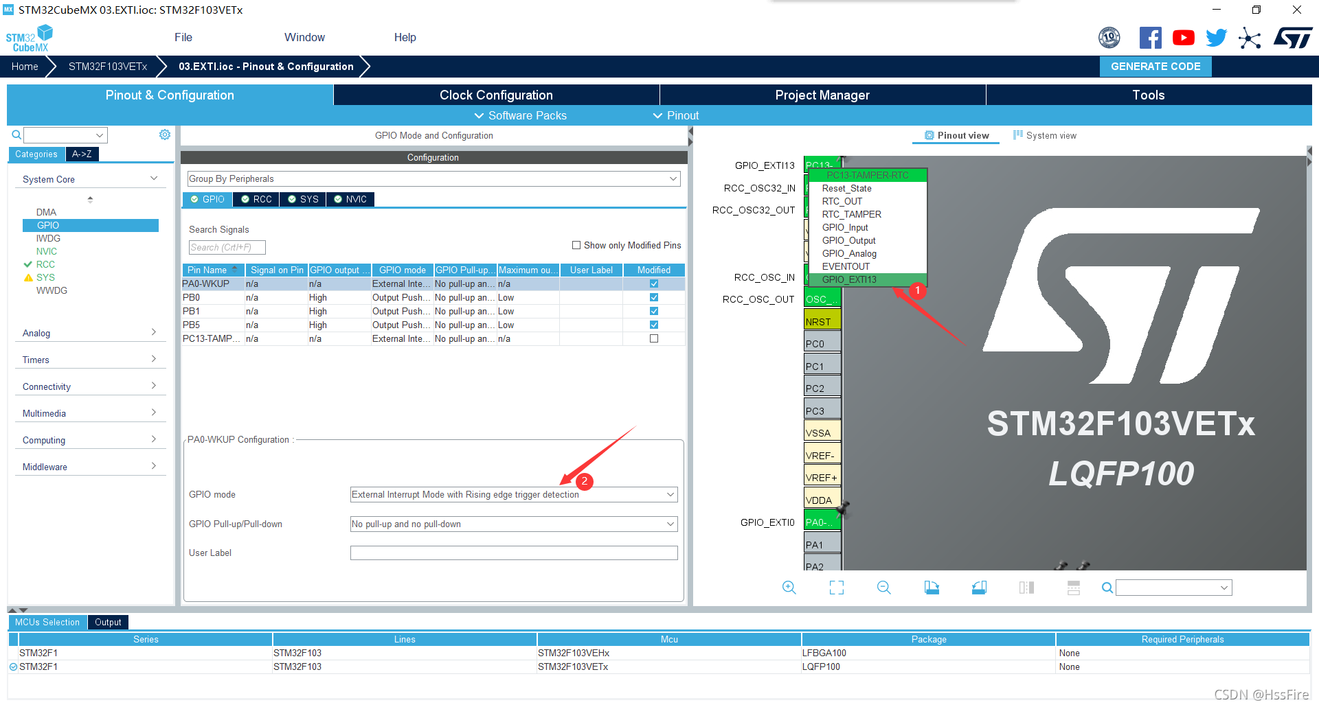This screenshot has height=707, width=1319.
Task: Switch to Clock Configuration tab
Action: coord(496,95)
